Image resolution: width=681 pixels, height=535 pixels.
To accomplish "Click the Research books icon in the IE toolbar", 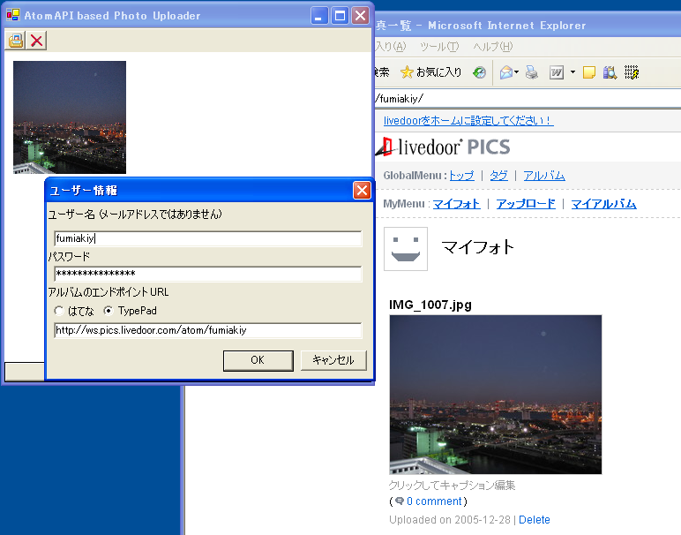I will (610, 72).
